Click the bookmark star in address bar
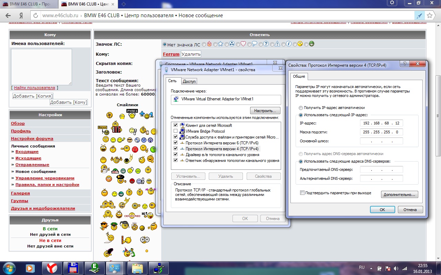441x275 pixels. pyautogui.click(x=429, y=15)
